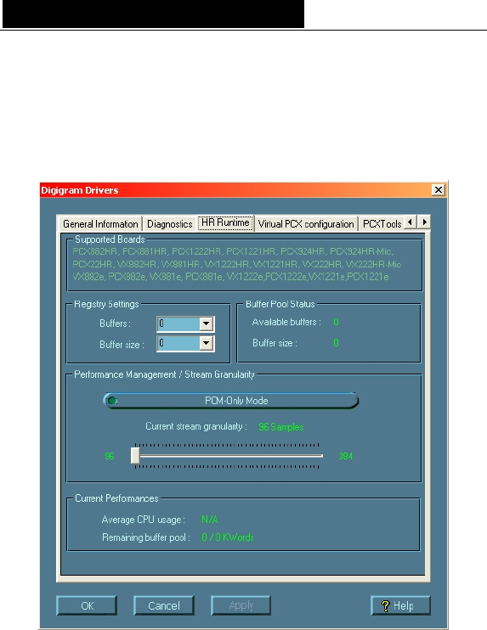Click the Apply button
Image resolution: width=487 pixels, height=630 pixels.
pyautogui.click(x=241, y=605)
